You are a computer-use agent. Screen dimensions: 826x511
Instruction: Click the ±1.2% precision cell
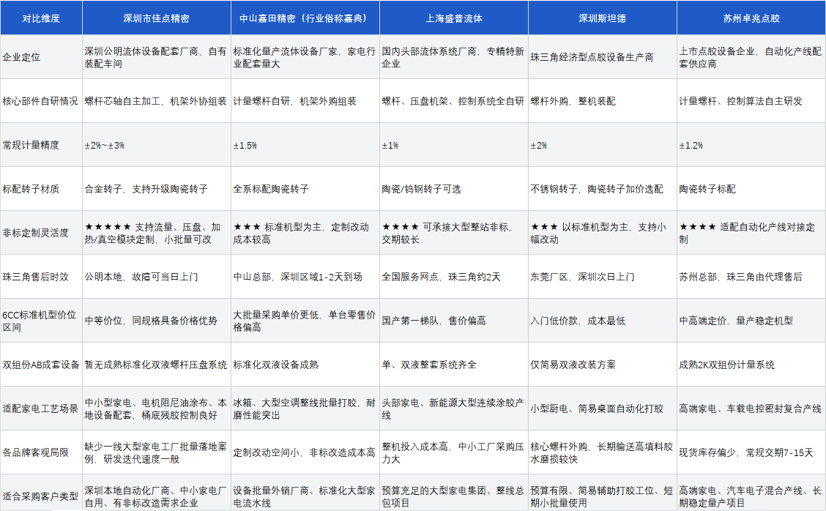751,145
